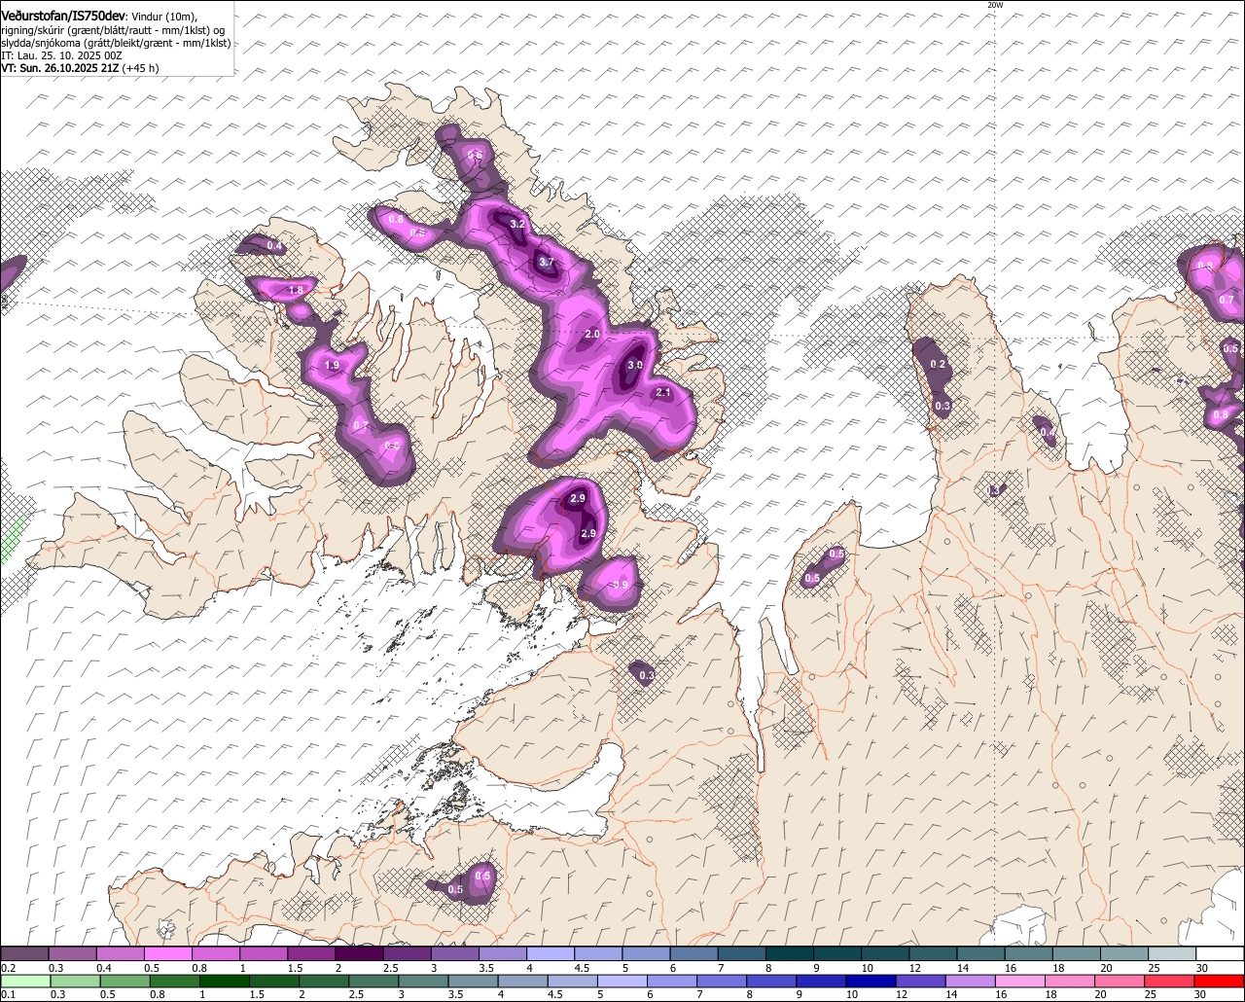Select upper legend swatch between 0.5 and 0.8
This screenshot has width=1245, height=1002.
[x=168, y=954]
